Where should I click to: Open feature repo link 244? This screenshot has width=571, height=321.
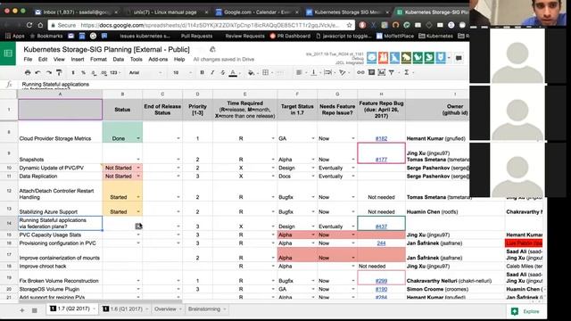click(381, 243)
